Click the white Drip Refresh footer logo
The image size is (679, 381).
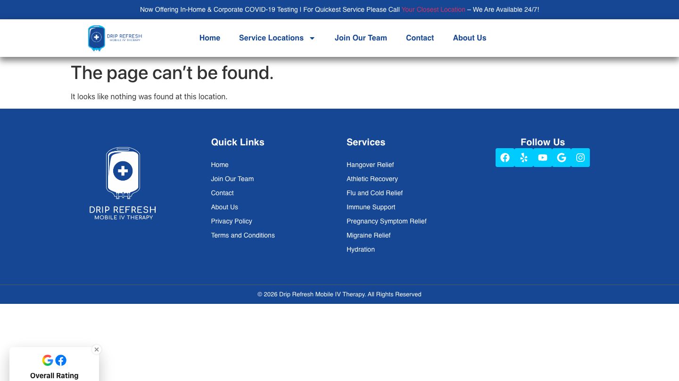[123, 183]
